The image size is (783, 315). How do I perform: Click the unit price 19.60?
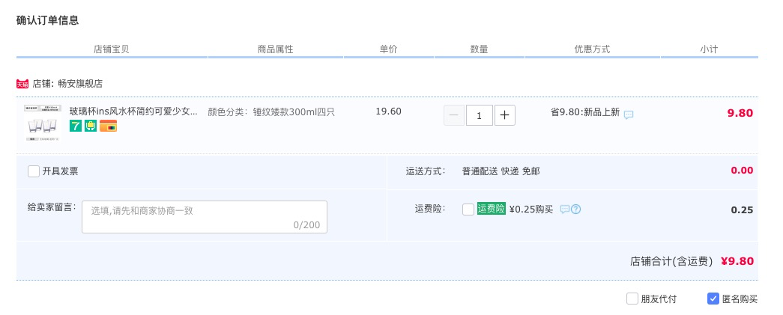pyautogui.click(x=389, y=111)
